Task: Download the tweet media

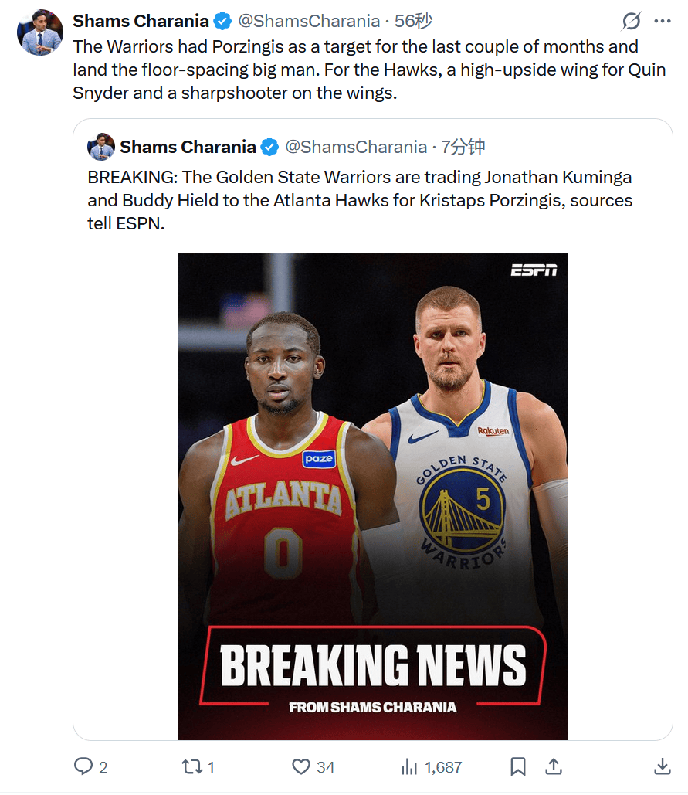Action: point(662,766)
